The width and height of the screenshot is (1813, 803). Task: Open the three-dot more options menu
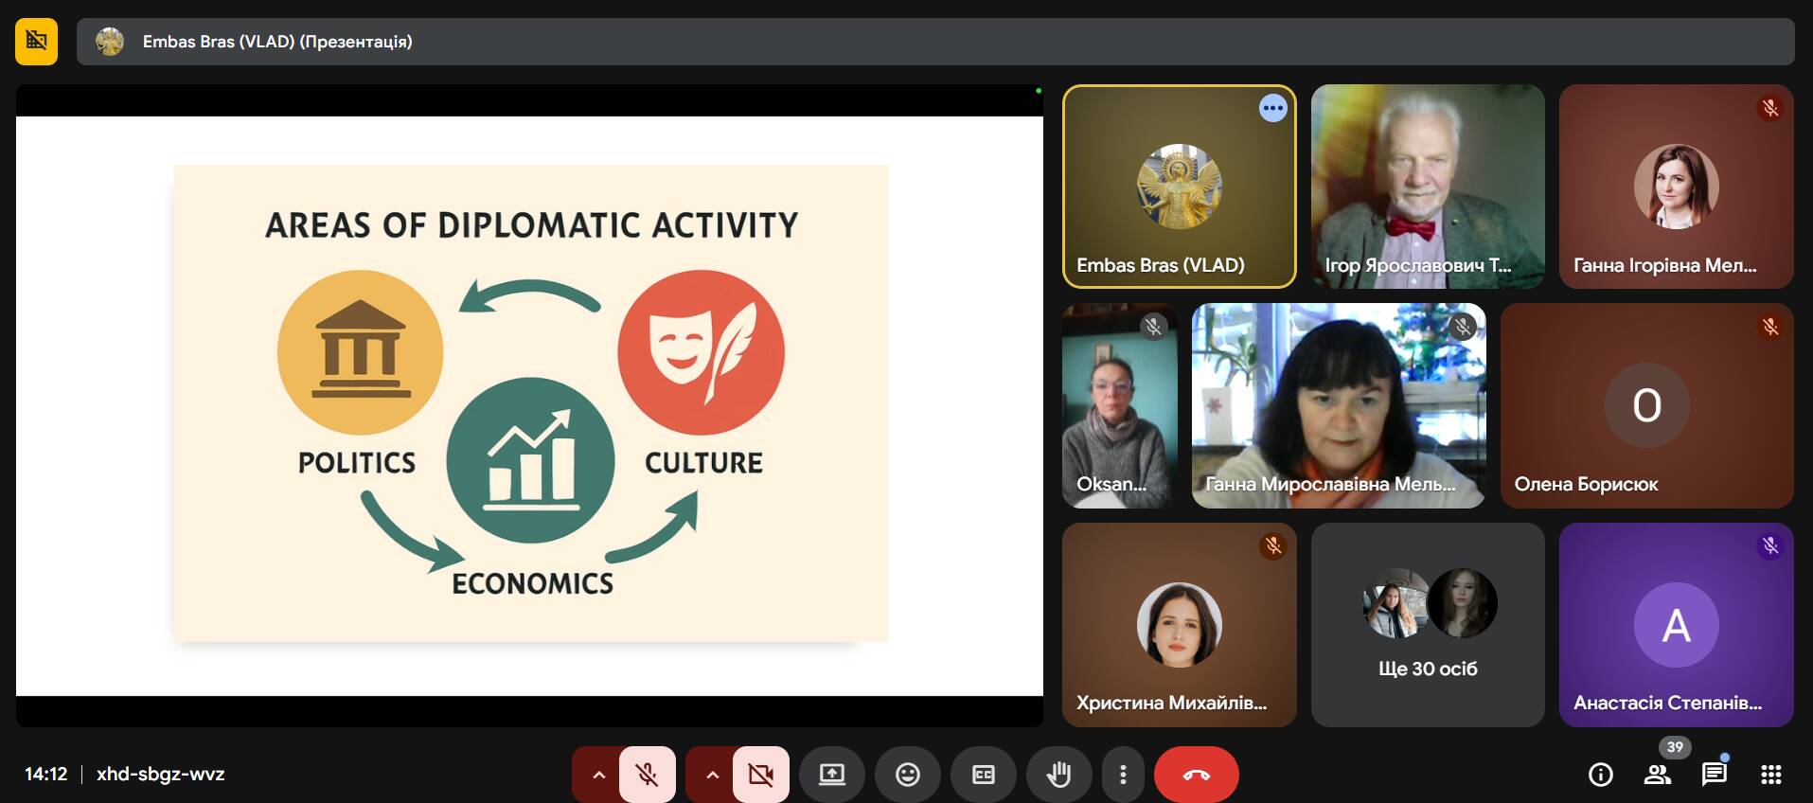(x=1123, y=775)
